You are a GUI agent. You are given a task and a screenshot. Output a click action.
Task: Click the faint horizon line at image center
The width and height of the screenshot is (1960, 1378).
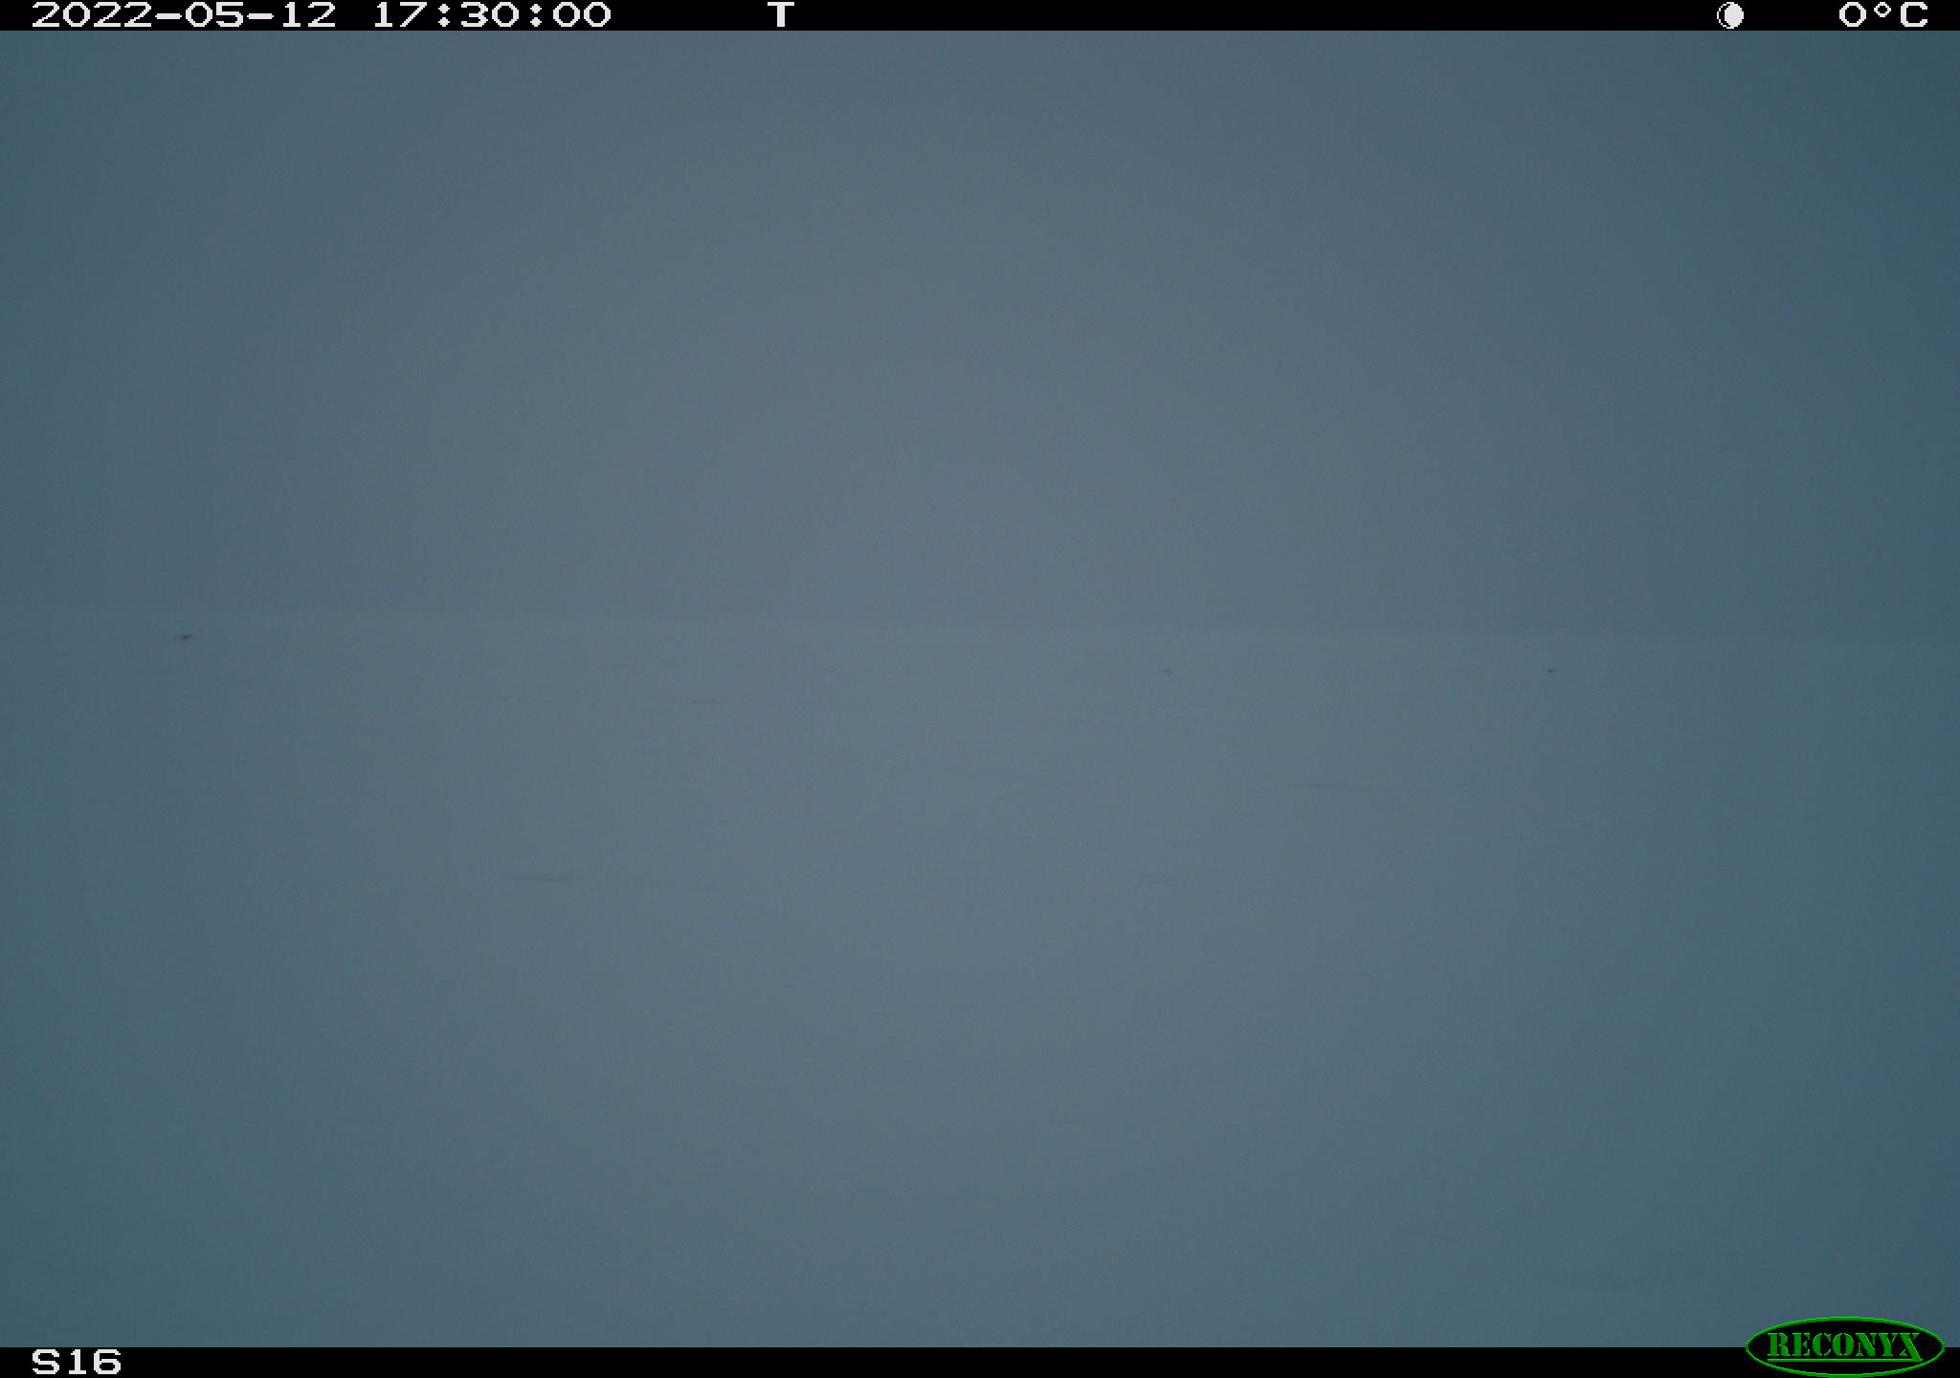click(x=980, y=620)
